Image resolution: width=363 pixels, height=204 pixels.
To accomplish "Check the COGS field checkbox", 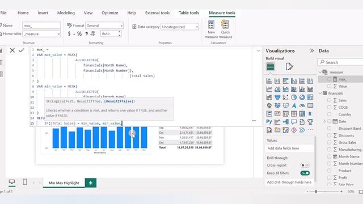I will point(329,107).
